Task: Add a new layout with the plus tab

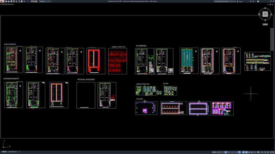Action: pyautogui.click(x=19, y=152)
